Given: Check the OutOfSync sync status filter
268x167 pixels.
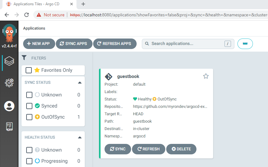Looking at the screenshot, I should pyautogui.click(x=29, y=117).
